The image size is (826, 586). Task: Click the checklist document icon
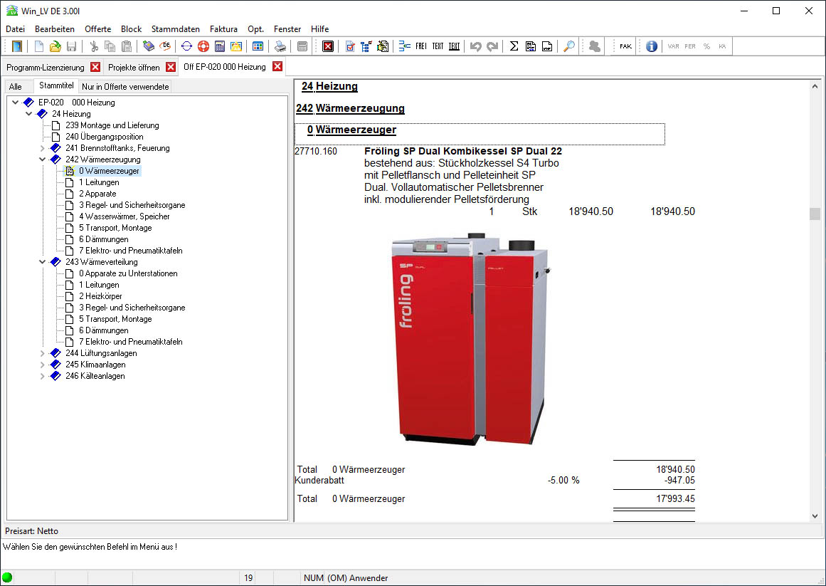pos(350,46)
